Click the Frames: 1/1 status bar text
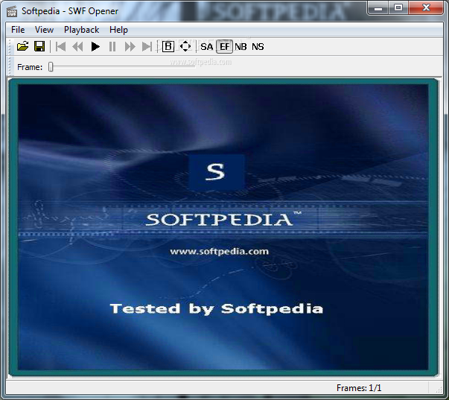Image resolution: width=449 pixels, height=400 pixels. click(359, 388)
